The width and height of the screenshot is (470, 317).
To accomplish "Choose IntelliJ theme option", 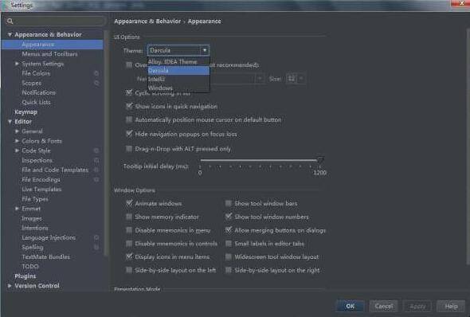I will click(x=178, y=79).
